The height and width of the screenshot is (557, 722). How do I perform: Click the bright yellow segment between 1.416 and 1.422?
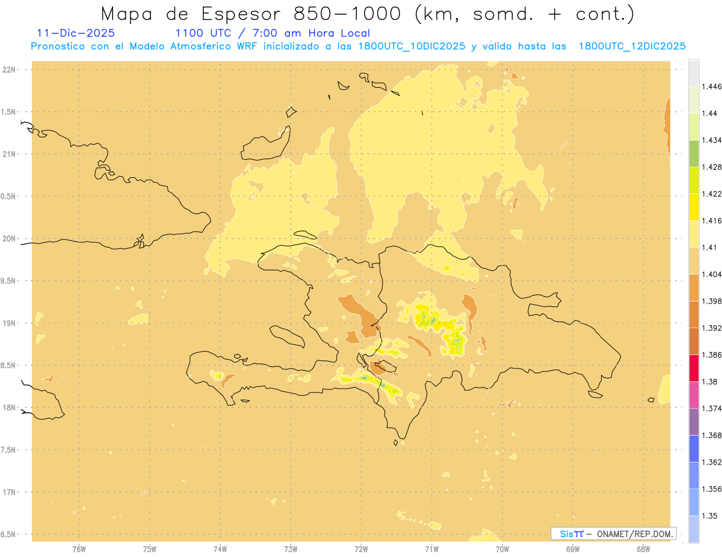click(694, 207)
